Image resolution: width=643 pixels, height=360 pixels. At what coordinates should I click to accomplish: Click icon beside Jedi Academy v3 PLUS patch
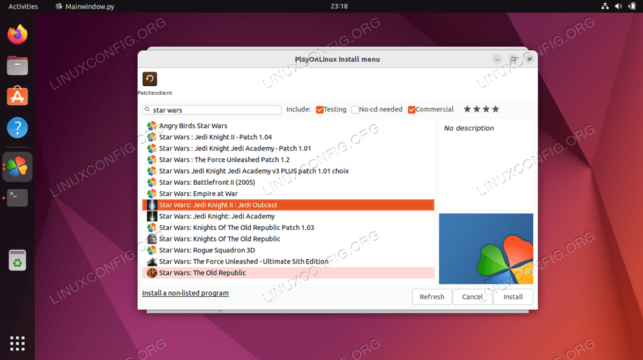[x=152, y=171]
